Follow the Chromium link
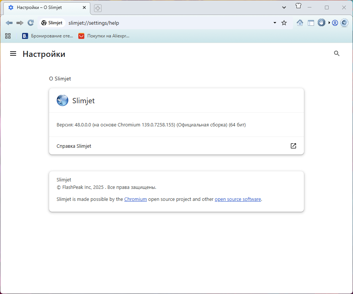The height and width of the screenshot is (294, 353). 136,199
